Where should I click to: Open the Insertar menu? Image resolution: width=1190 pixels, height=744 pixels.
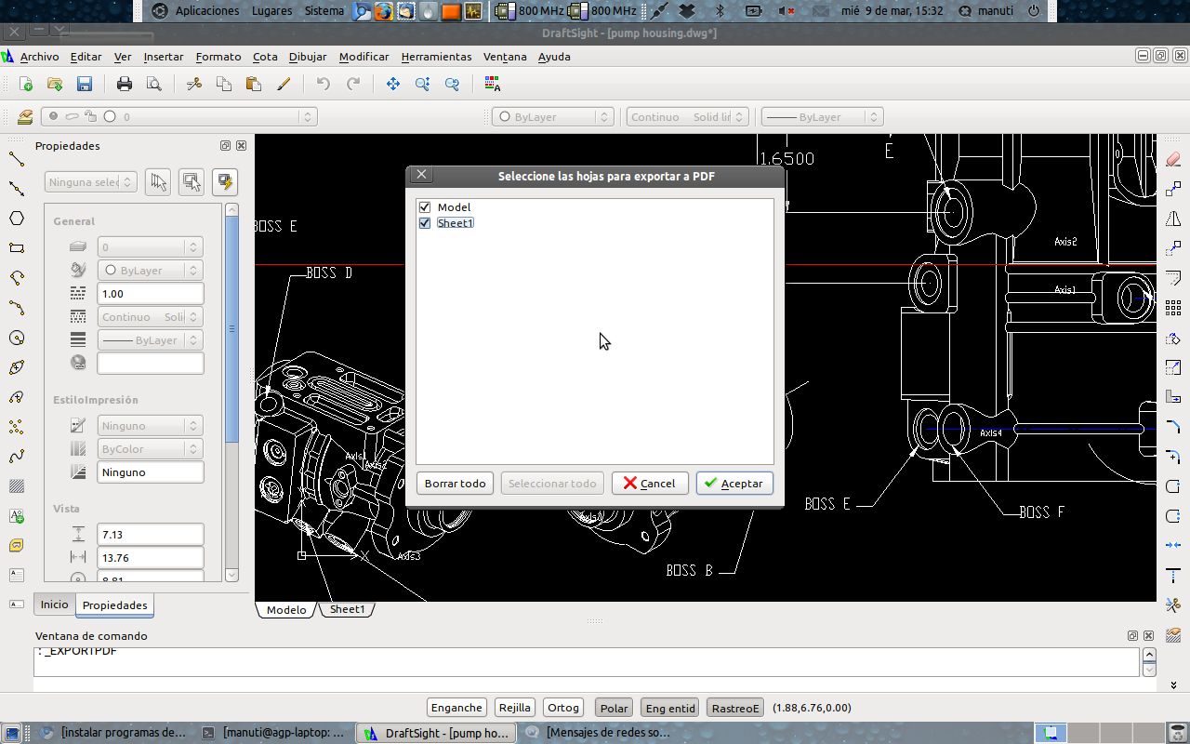pyautogui.click(x=164, y=57)
